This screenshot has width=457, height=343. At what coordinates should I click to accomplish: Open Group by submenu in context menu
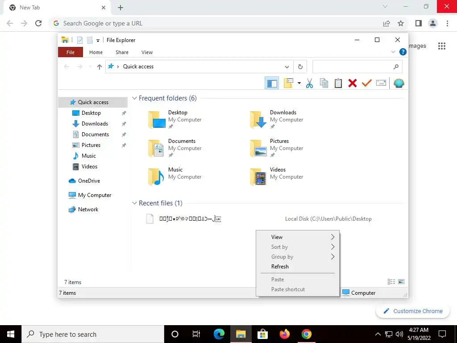pos(298,257)
